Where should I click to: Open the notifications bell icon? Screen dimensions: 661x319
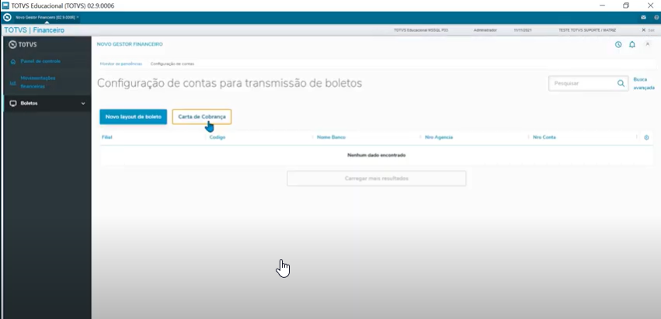click(632, 44)
